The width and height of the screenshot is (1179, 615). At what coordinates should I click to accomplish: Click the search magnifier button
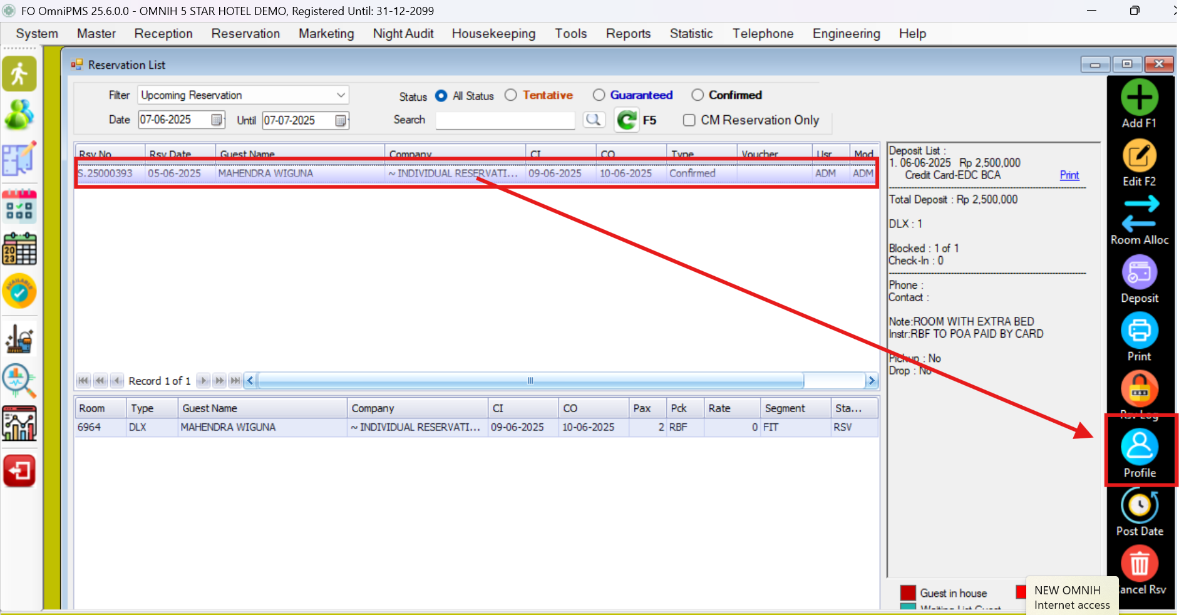pos(594,119)
